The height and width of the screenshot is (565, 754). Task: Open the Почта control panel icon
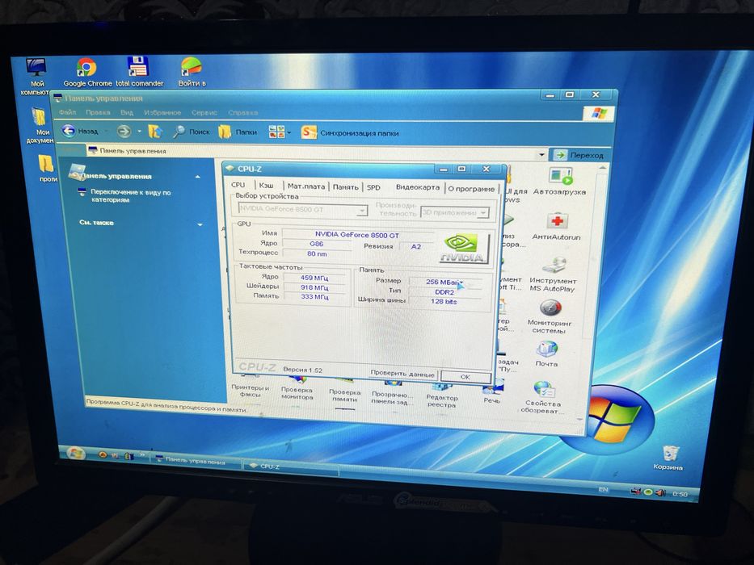coord(547,354)
